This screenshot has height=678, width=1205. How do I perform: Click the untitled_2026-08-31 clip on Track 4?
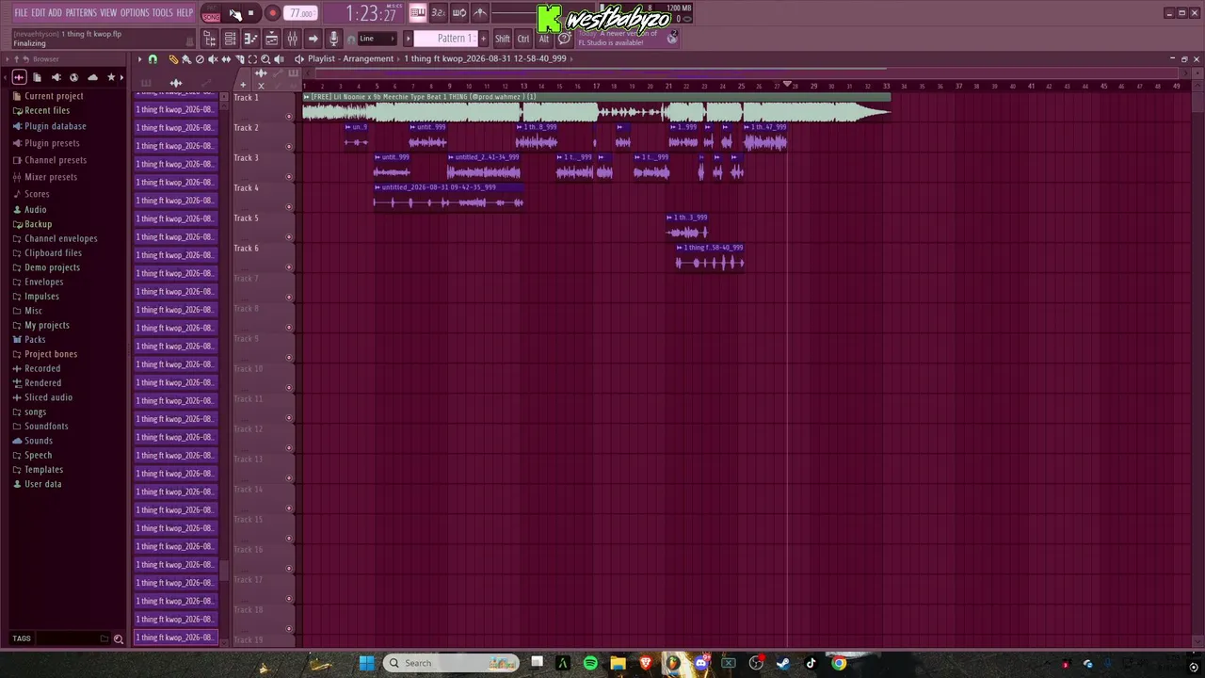pos(448,196)
